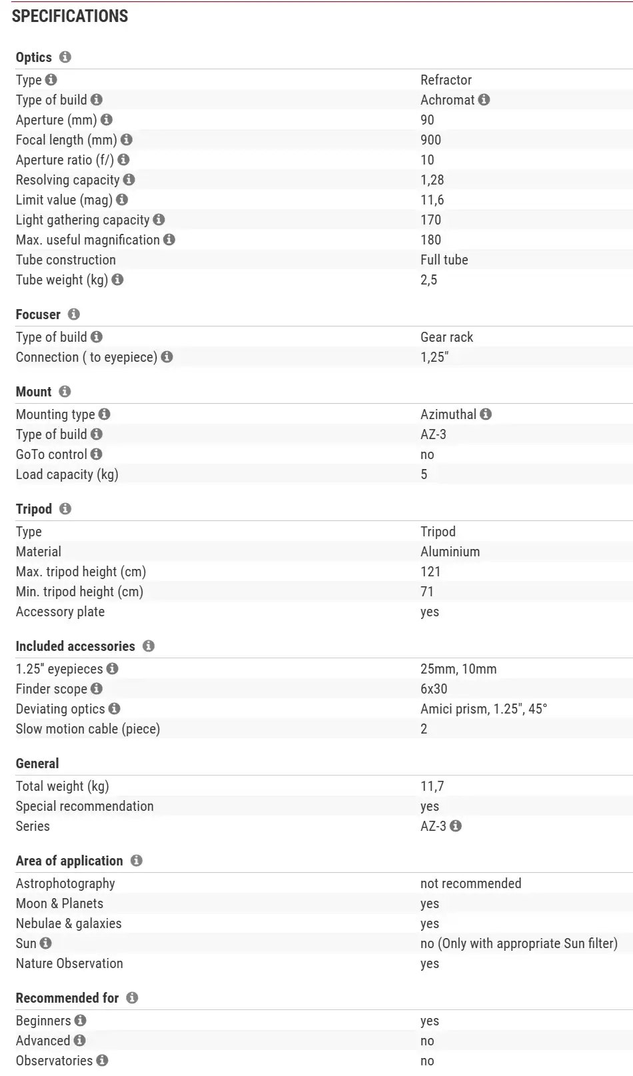The image size is (633, 1076).
Task: Click info icon next to Achromat value
Action: click(484, 100)
